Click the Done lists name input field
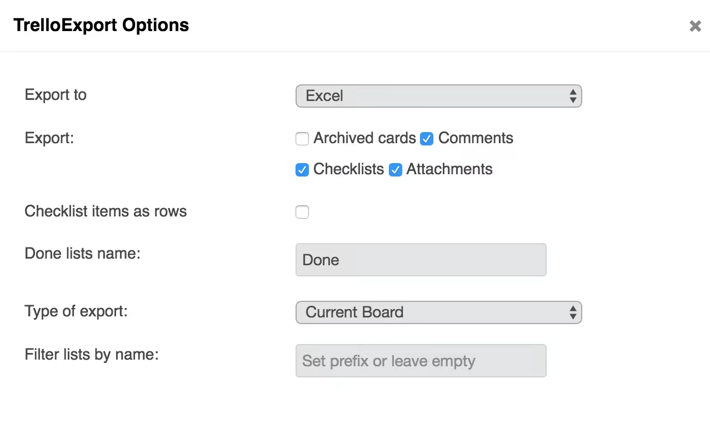The height and width of the screenshot is (434, 710). 421,260
